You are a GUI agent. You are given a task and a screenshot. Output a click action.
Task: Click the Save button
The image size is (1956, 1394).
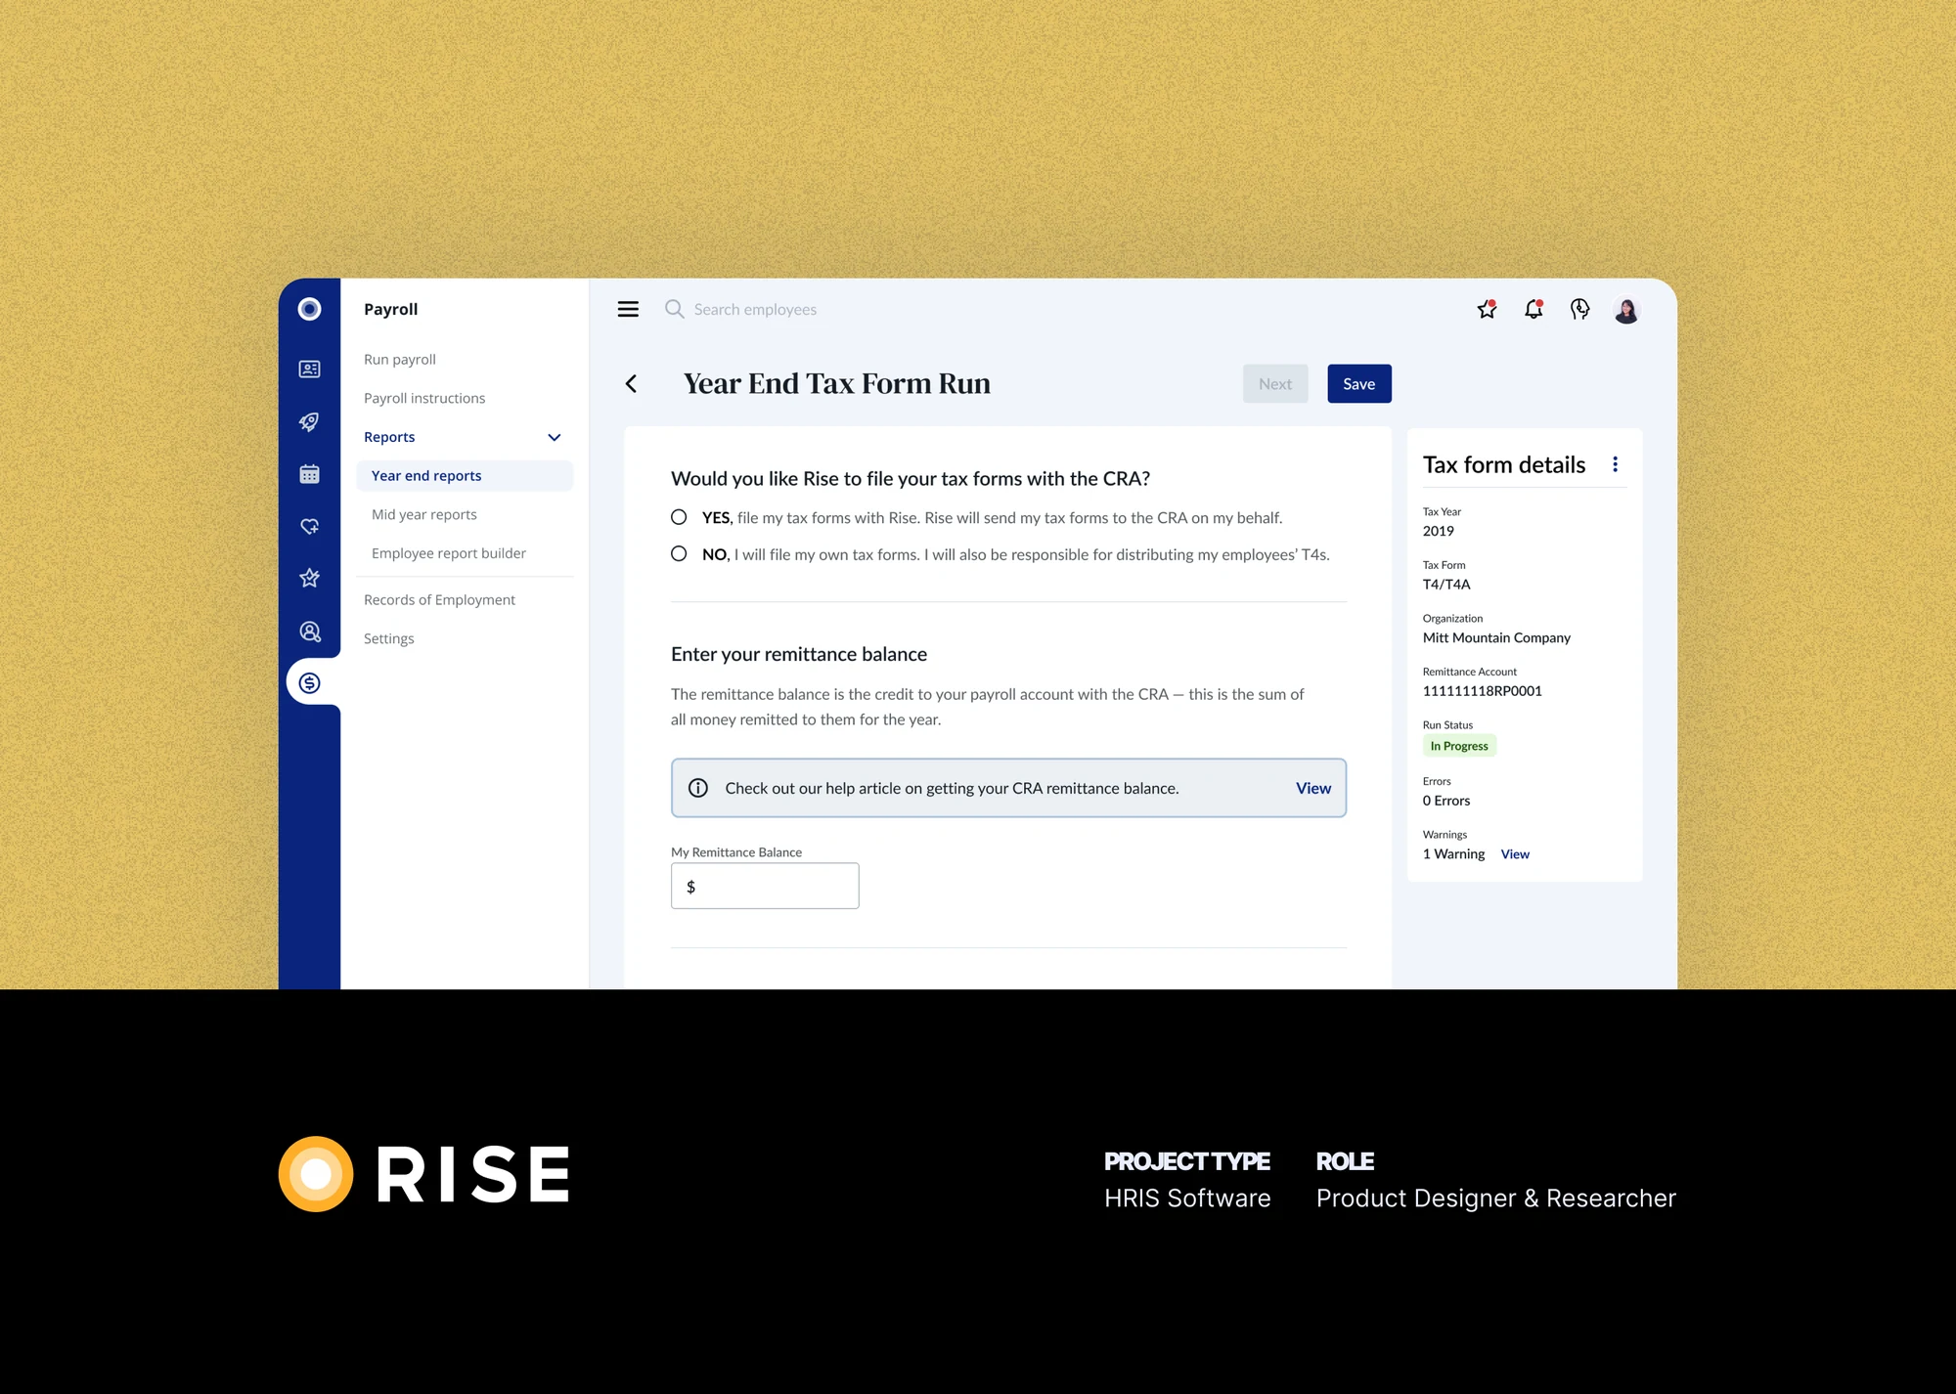[1358, 384]
